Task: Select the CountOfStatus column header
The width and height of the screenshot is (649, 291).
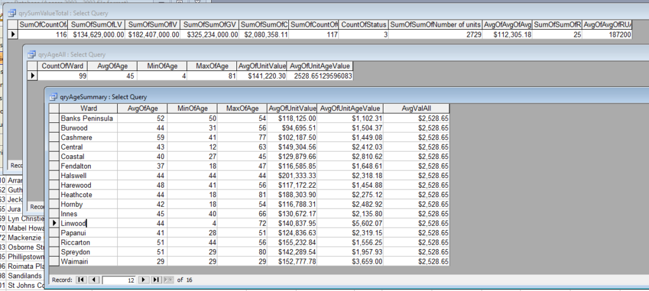Action: click(364, 25)
